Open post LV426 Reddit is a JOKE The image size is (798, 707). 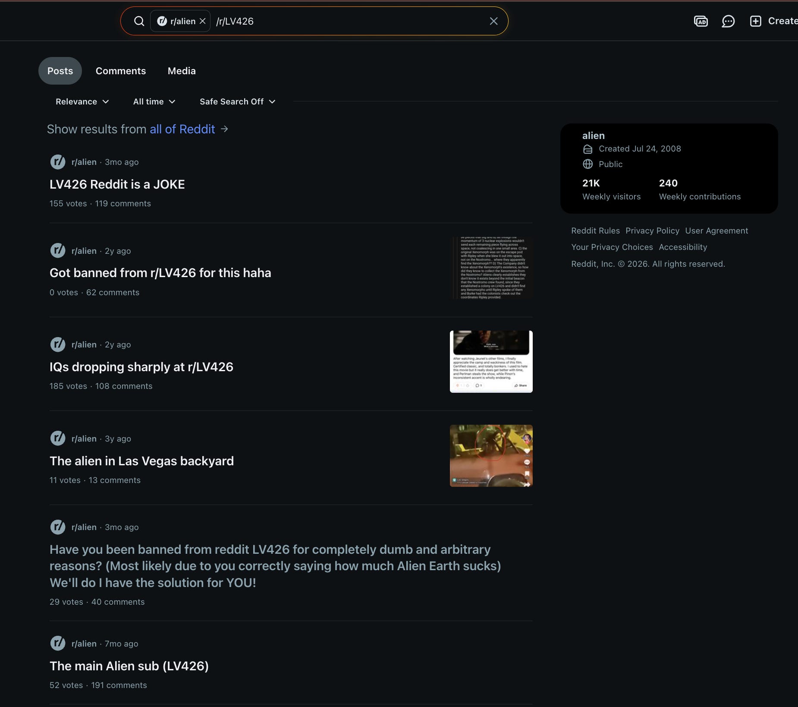[117, 184]
